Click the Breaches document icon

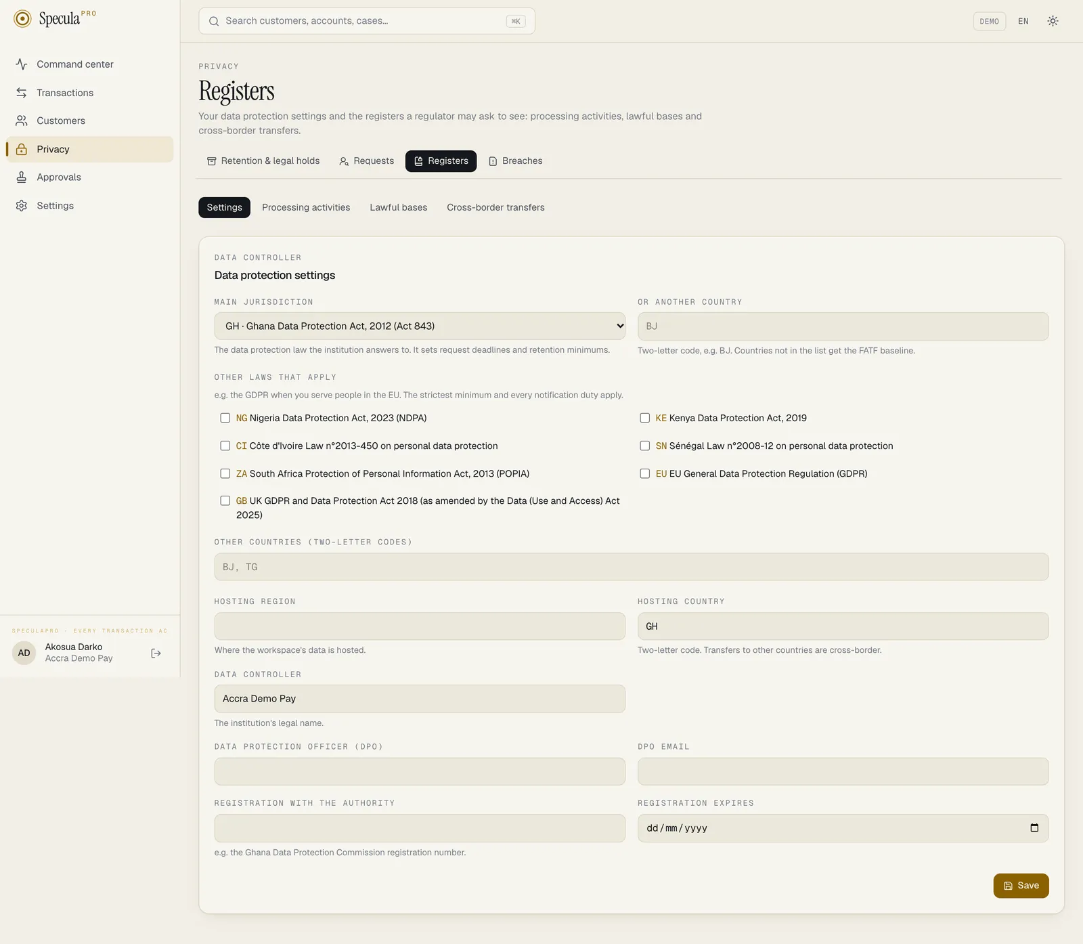pyautogui.click(x=493, y=161)
